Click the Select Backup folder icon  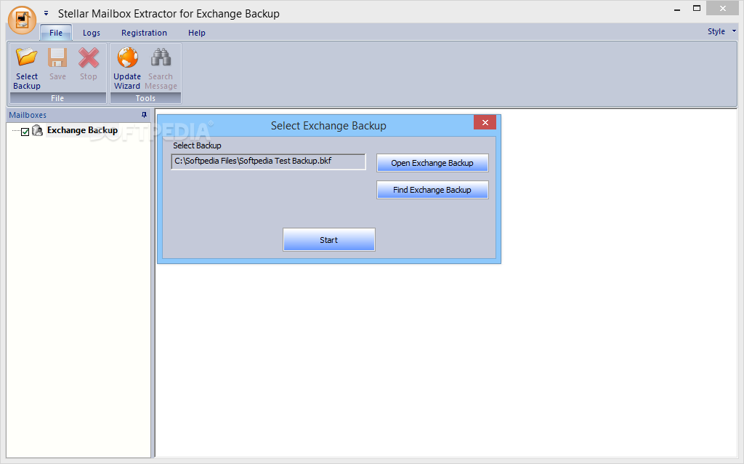coord(27,57)
